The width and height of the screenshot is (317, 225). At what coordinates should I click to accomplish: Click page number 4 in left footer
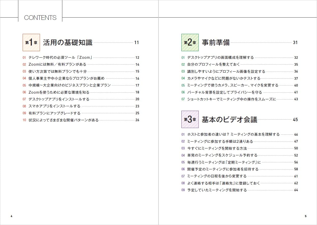coord(11,216)
